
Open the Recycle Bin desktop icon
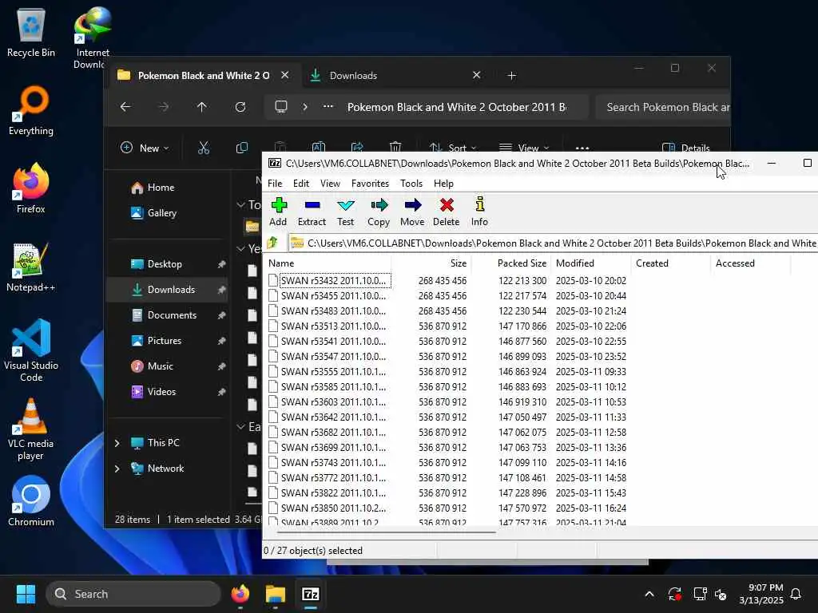pyautogui.click(x=31, y=32)
